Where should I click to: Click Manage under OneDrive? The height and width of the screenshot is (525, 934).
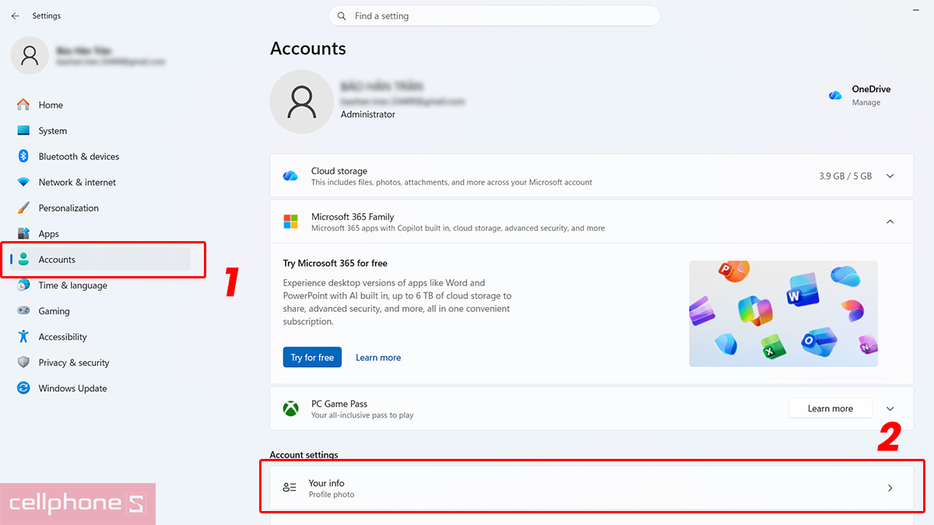point(866,103)
